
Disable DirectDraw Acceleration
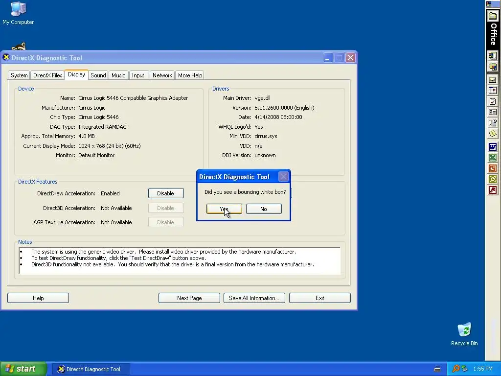[x=166, y=193]
